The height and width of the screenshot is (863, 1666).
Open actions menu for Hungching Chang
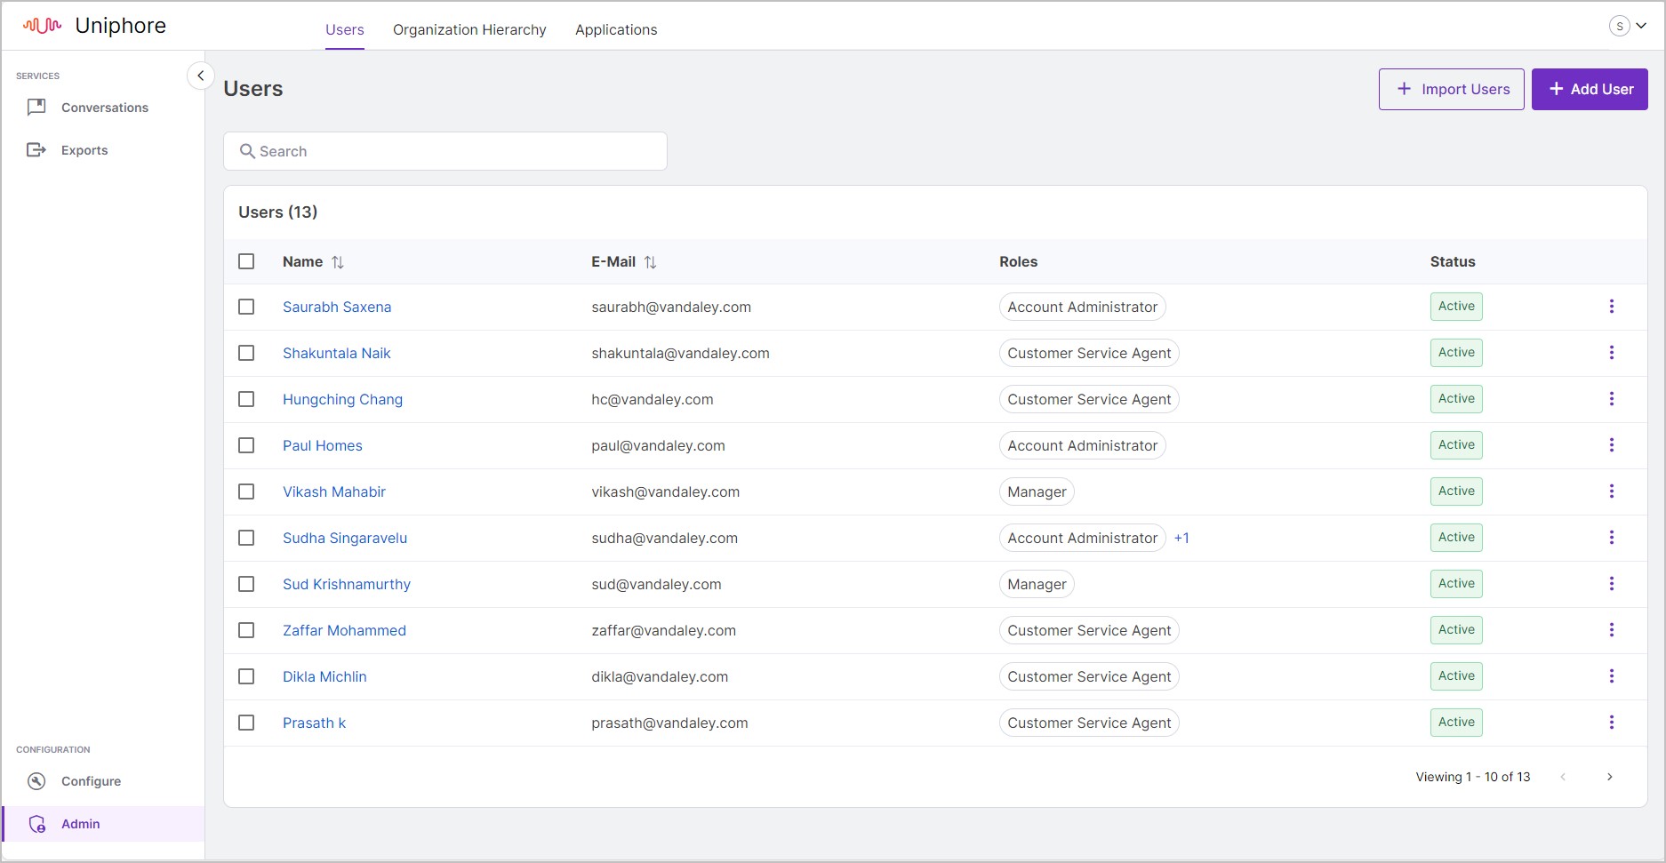[x=1611, y=399]
